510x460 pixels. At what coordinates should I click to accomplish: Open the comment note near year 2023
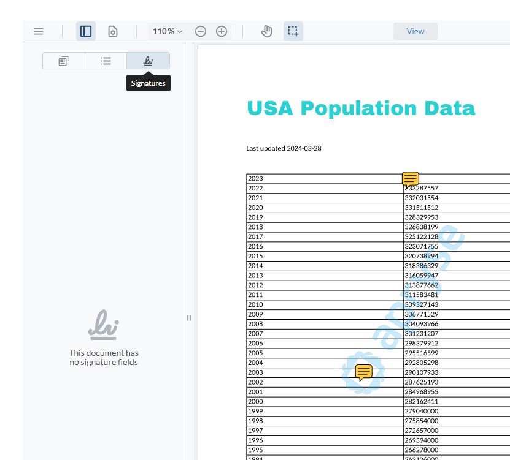(x=410, y=179)
